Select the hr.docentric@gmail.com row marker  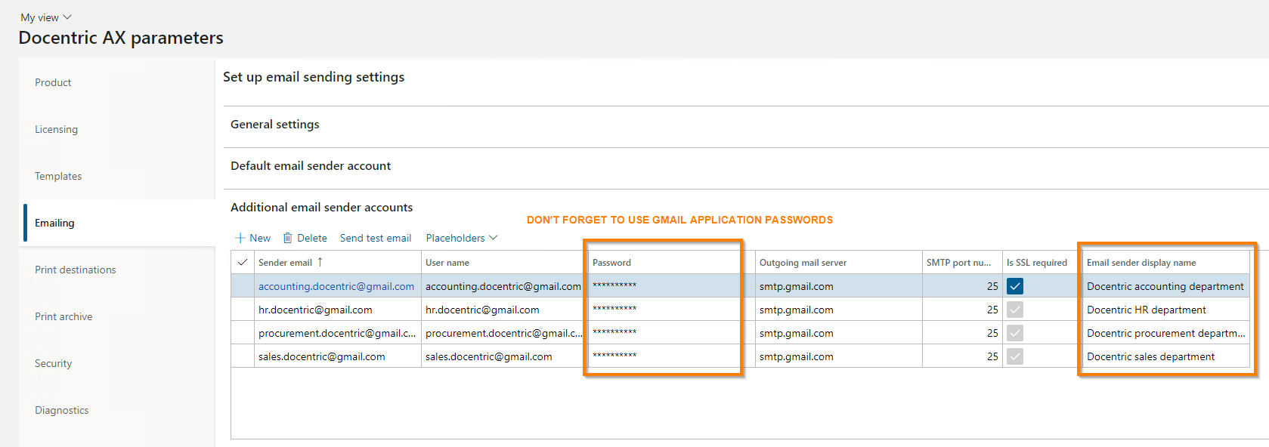pyautogui.click(x=243, y=310)
